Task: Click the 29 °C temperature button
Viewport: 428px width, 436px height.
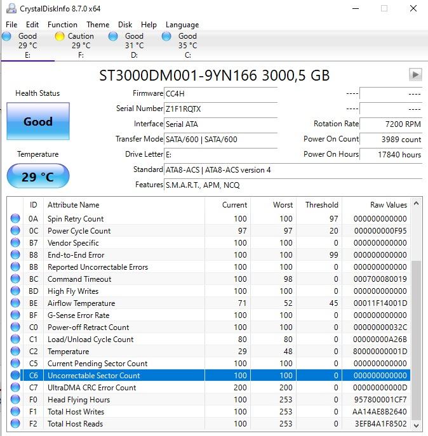Action: pyautogui.click(x=38, y=176)
